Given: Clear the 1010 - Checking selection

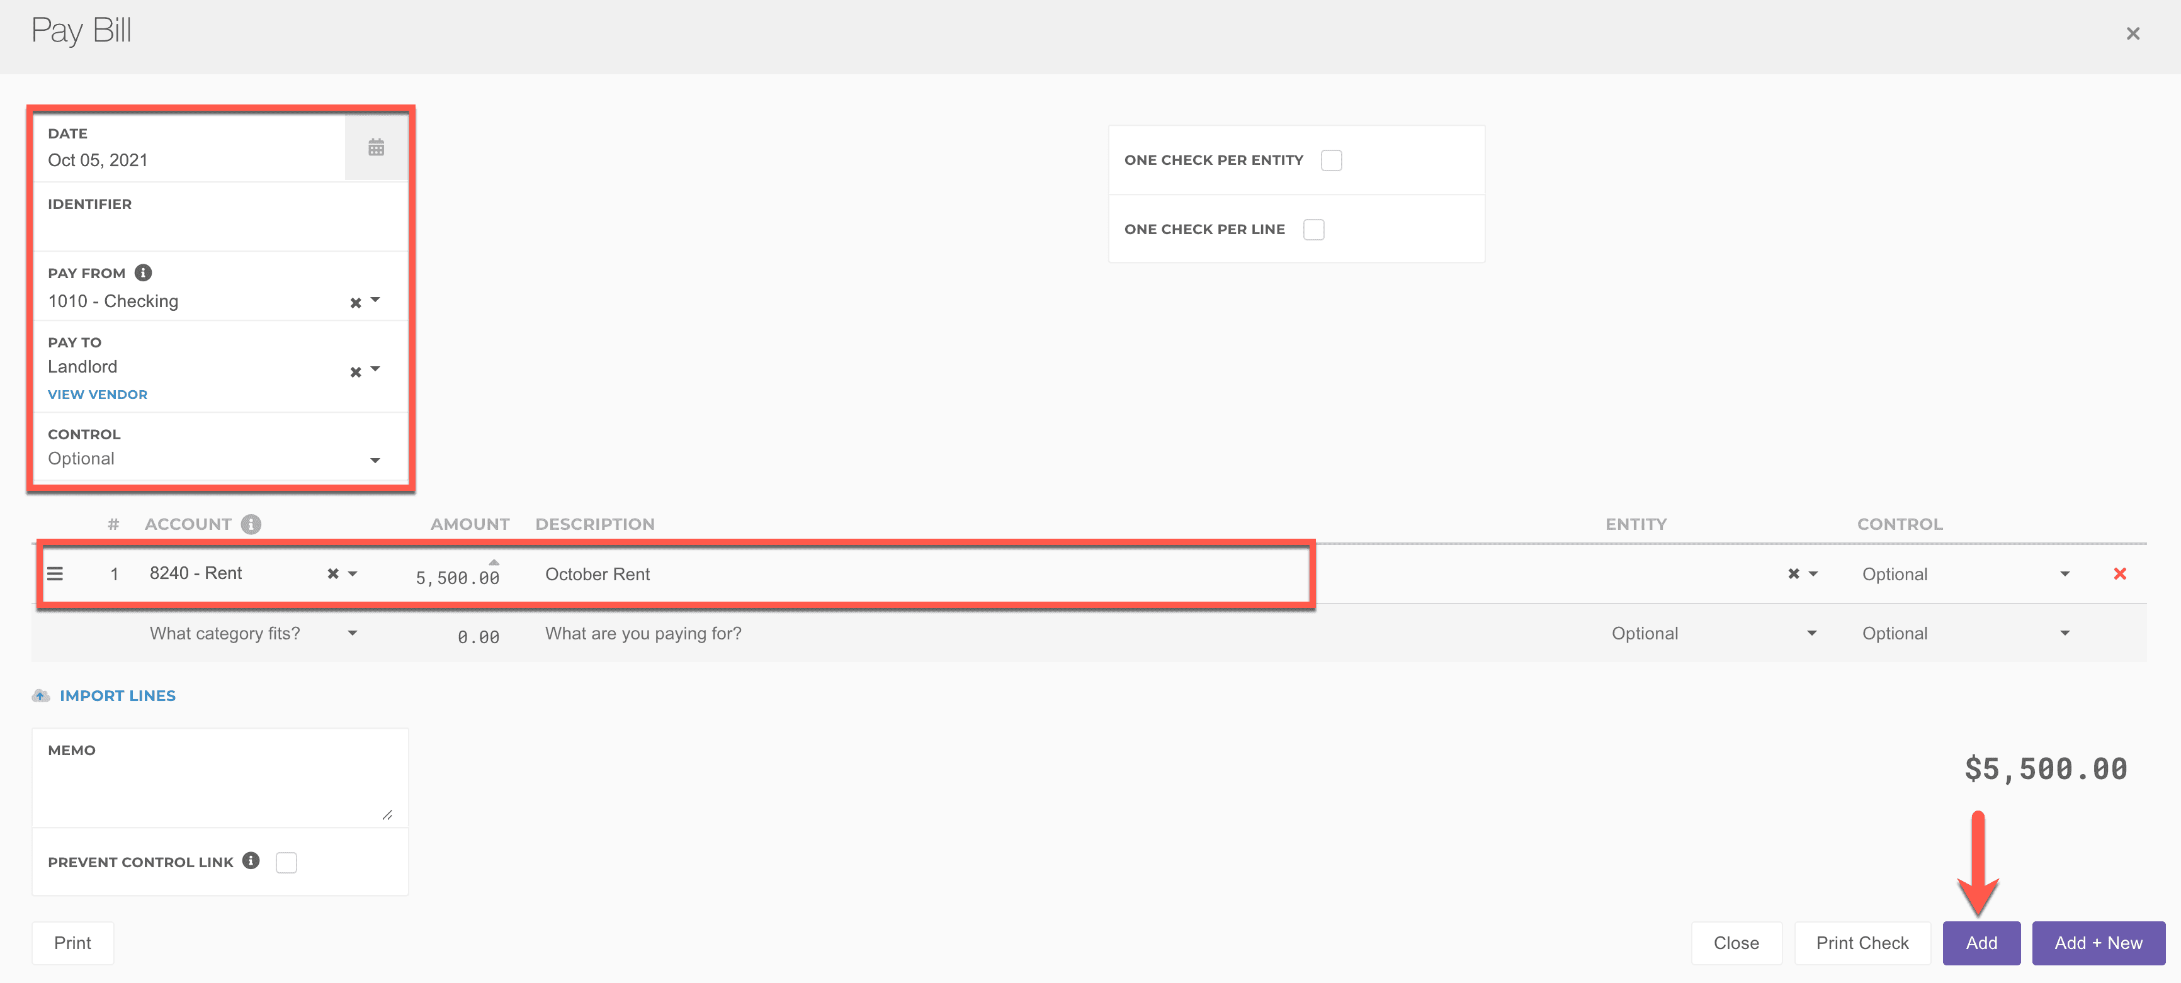Looking at the screenshot, I should click(356, 303).
